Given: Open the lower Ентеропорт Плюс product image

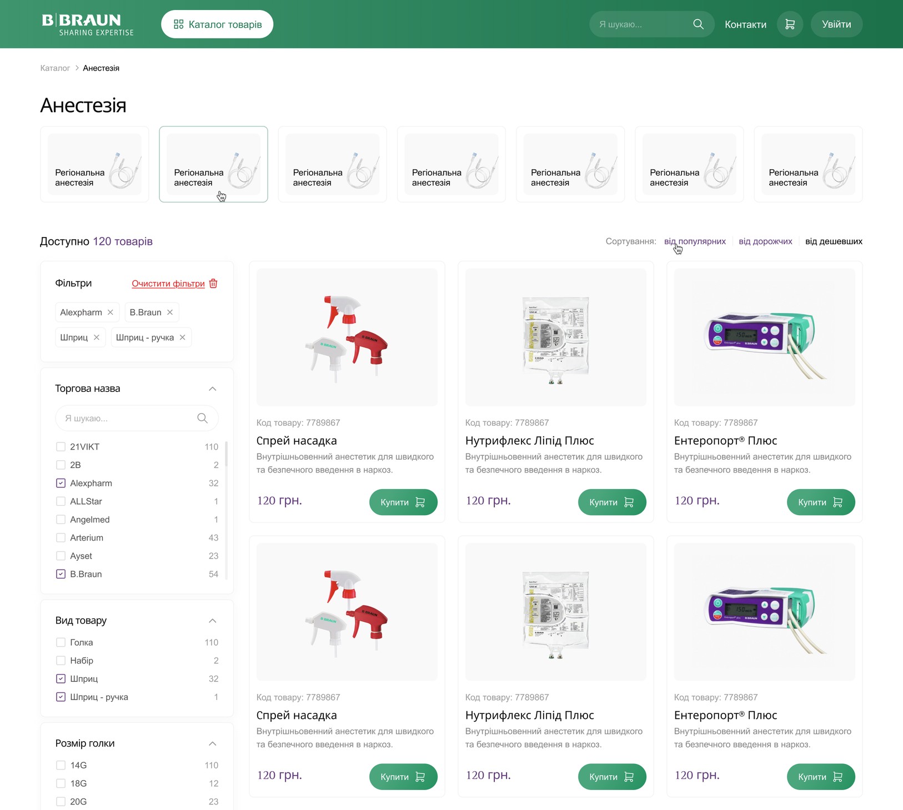Looking at the screenshot, I should point(765,612).
